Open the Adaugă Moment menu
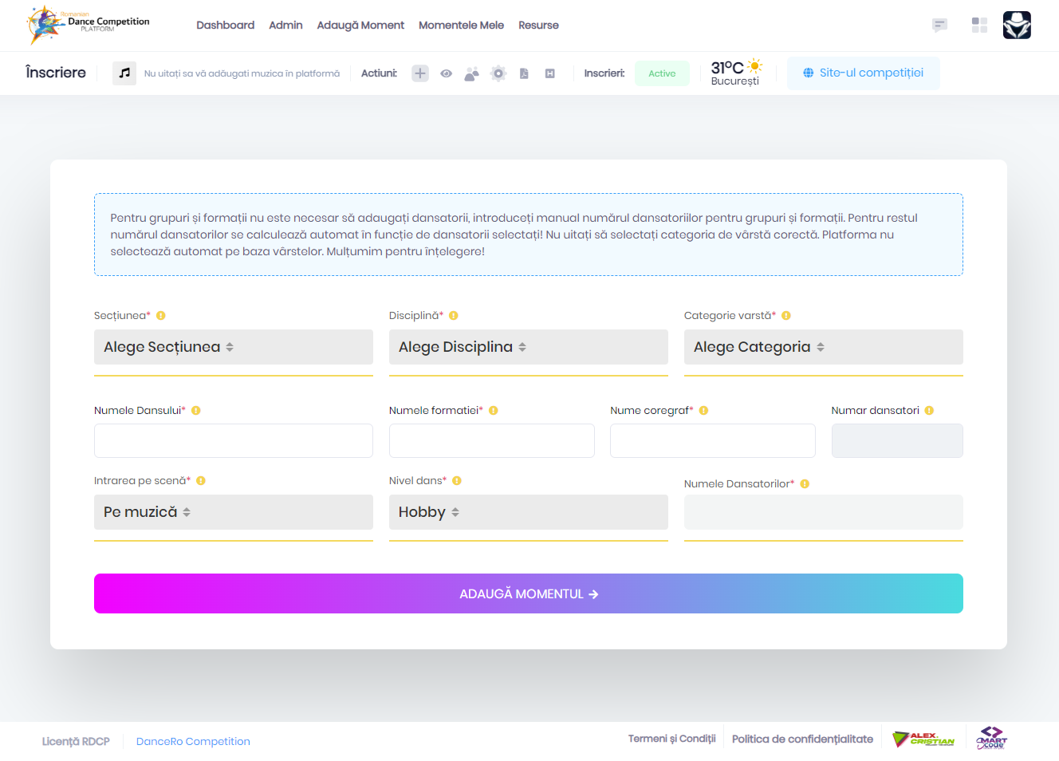The height and width of the screenshot is (761, 1059). coord(360,26)
